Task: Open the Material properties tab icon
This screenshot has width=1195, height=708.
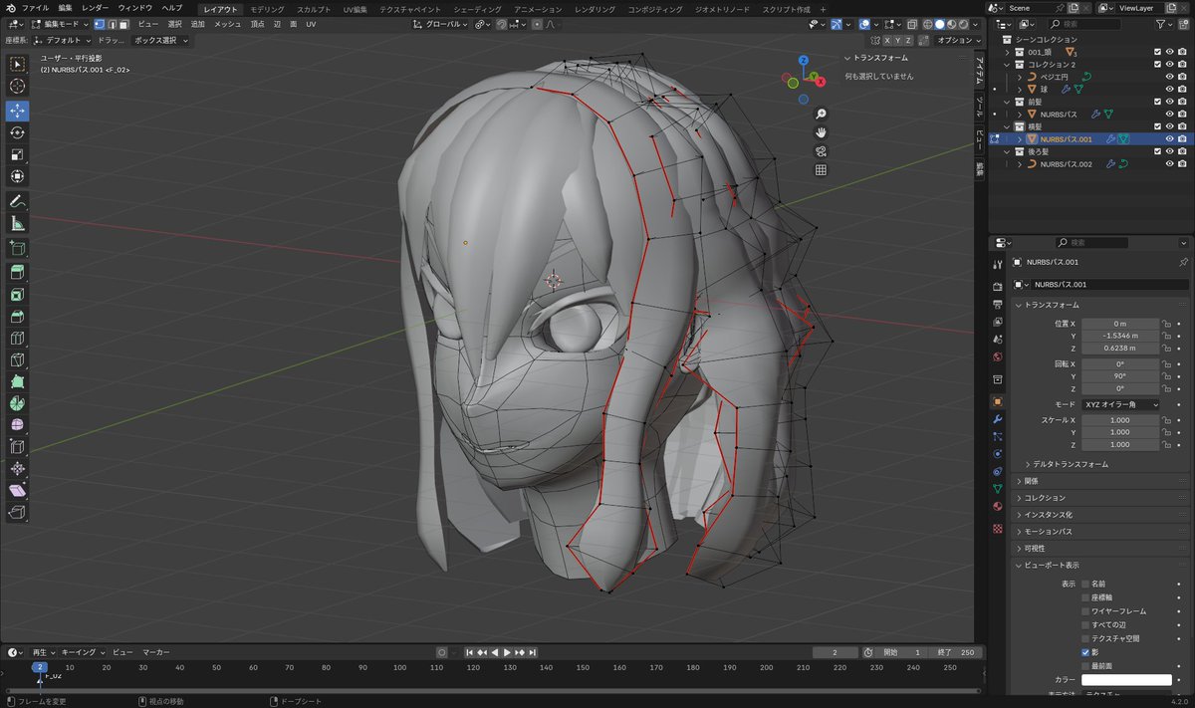Action: pyautogui.click(x=998, y=506)
